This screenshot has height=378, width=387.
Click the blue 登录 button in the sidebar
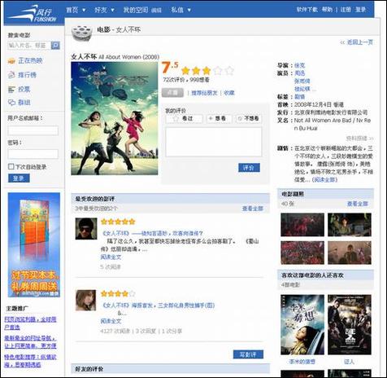pos(19,178)
